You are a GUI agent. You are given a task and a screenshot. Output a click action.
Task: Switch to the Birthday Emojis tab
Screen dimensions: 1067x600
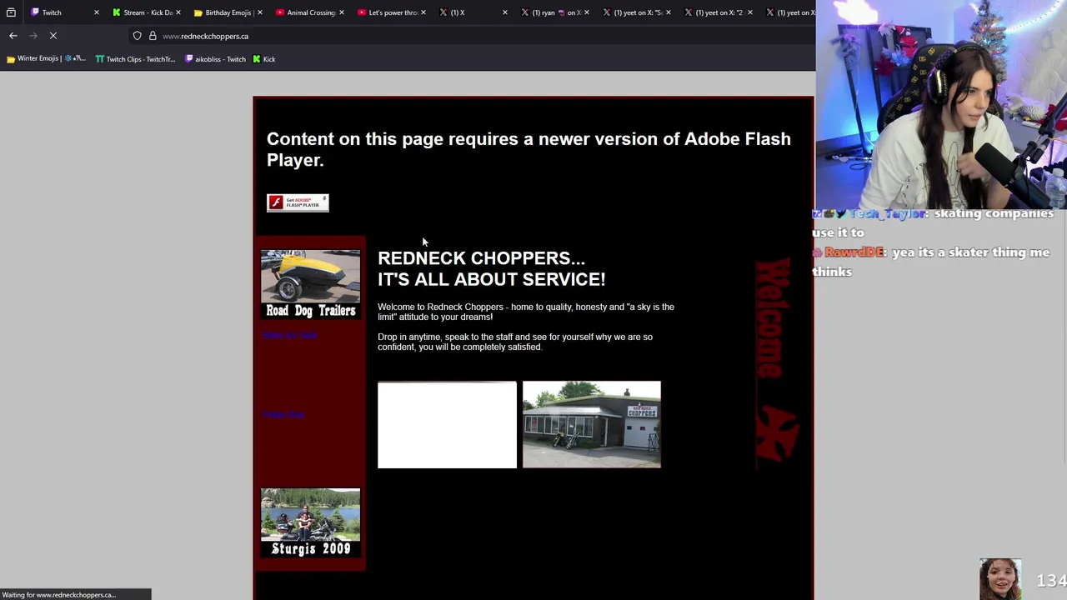(x=228, y=12)
